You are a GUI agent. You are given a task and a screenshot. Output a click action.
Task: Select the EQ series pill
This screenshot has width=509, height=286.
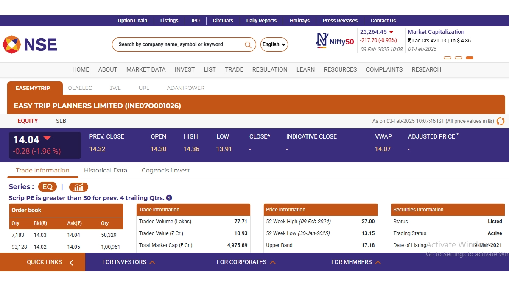tap(47, 187)
